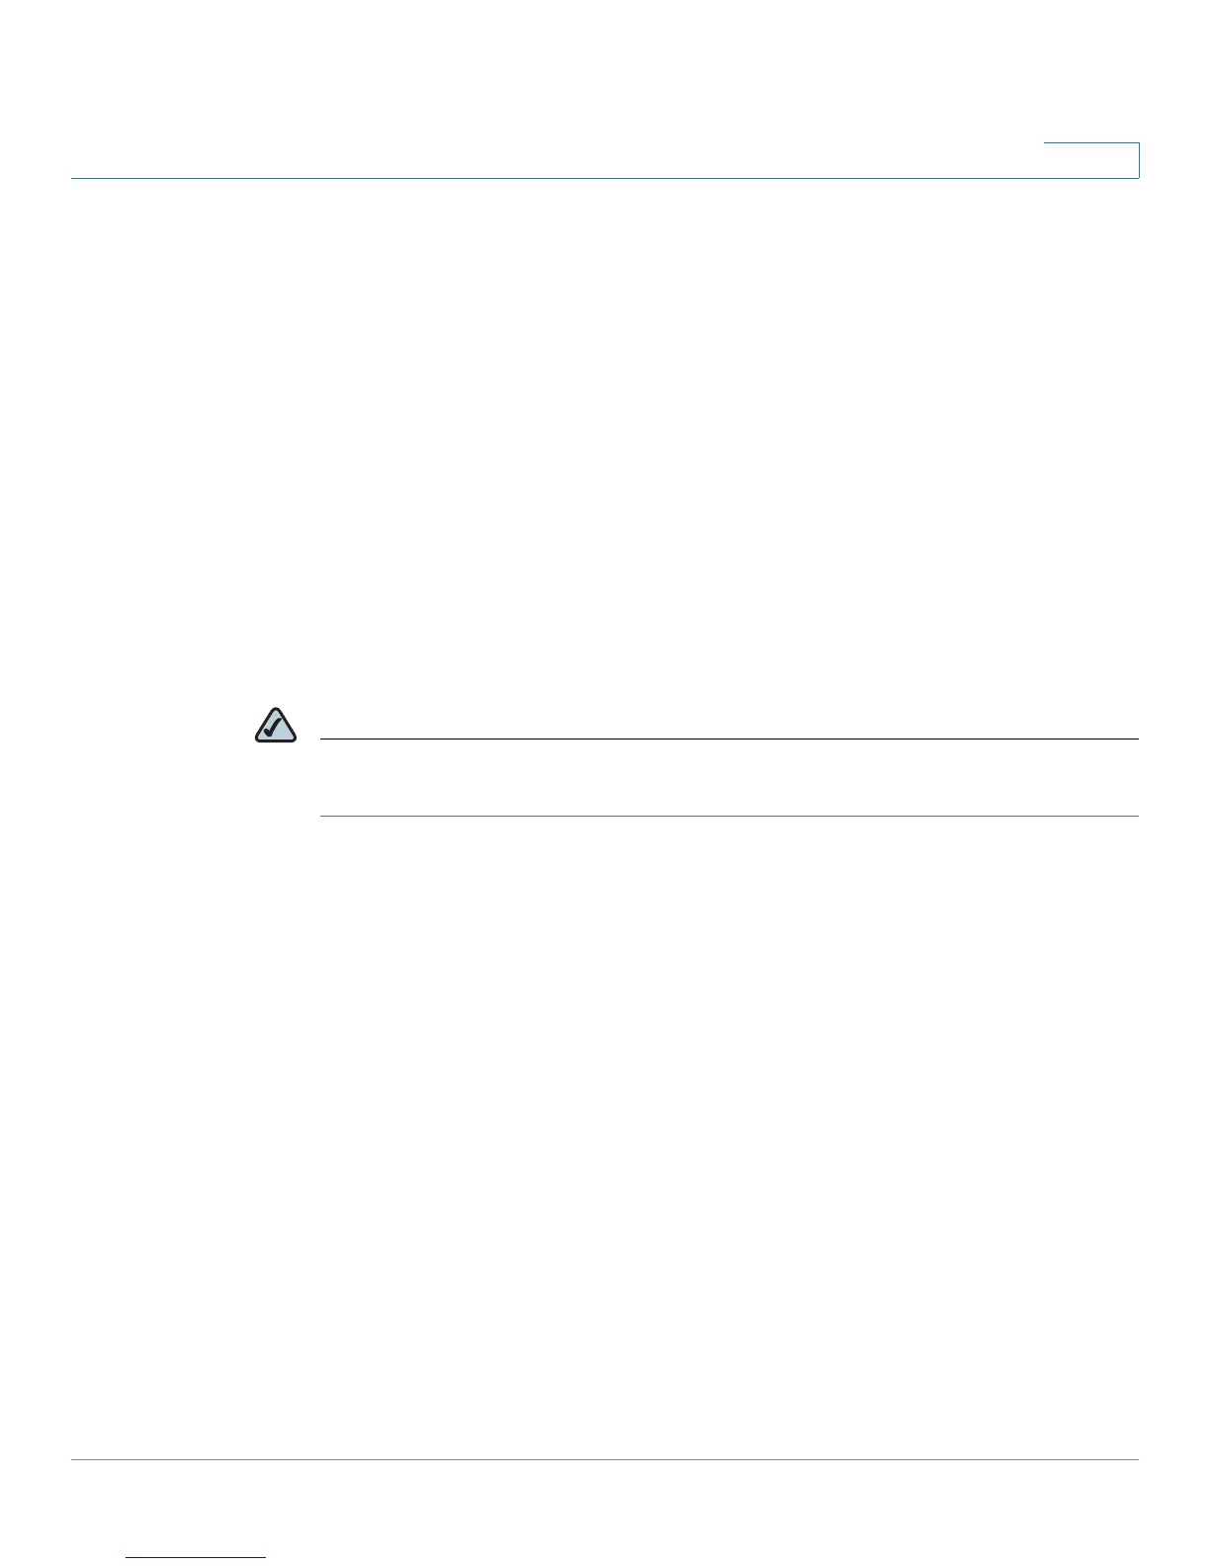Click the left end of the header rule
Viewport: 1210px width, 1566px height.
click(75, 178)
